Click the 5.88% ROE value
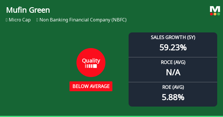This screenshot has height=117, width=223. click(x=173, y=97)
